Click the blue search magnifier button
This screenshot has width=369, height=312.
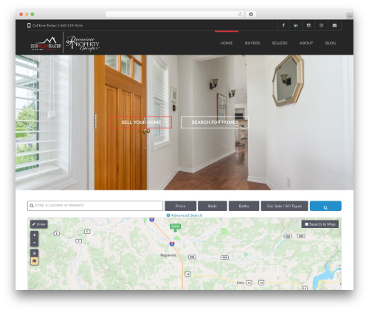pyautogui.click(x=325, y=206)
